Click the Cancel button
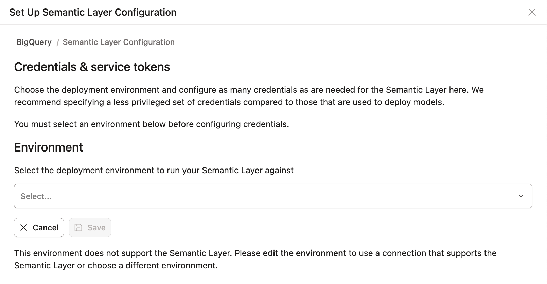This screenshot has width=547, height=284. click(39, 228)
